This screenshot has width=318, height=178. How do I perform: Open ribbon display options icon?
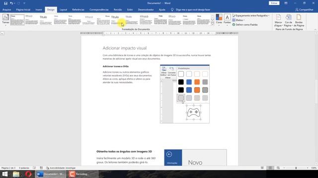286,3
